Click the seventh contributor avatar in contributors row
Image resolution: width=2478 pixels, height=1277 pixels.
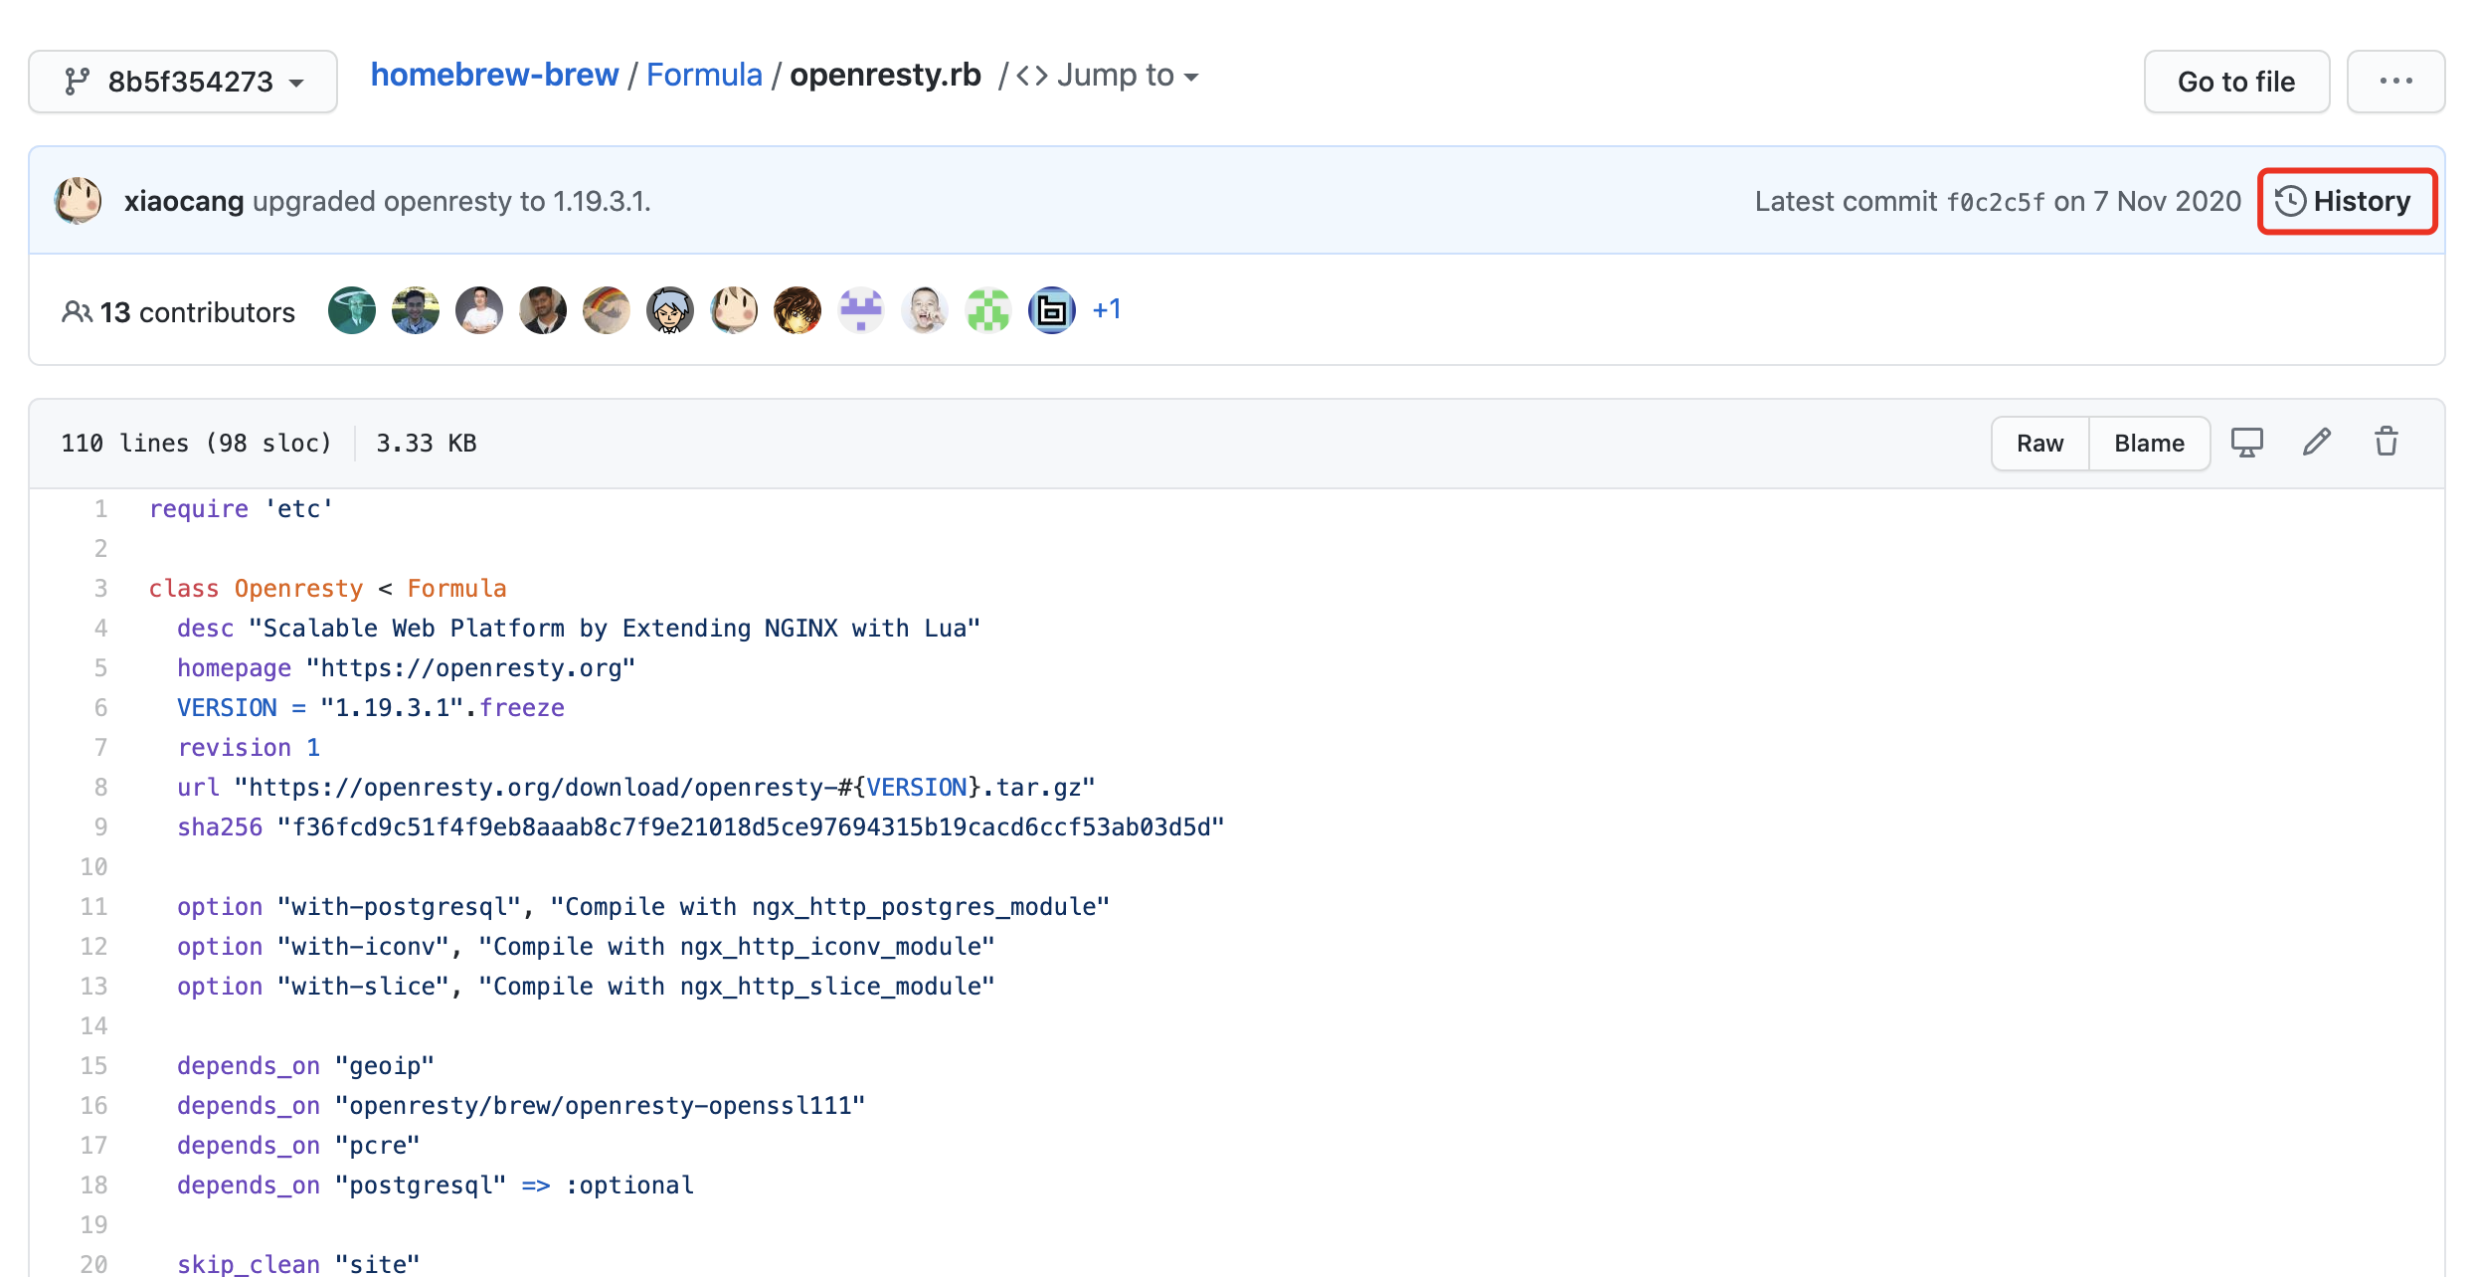click(x=734, y=310)
